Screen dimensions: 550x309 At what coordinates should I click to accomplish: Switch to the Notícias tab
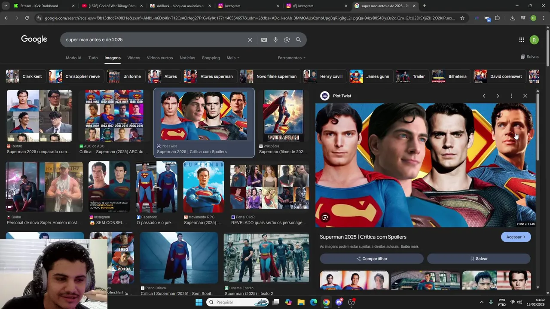pos(187,58)
